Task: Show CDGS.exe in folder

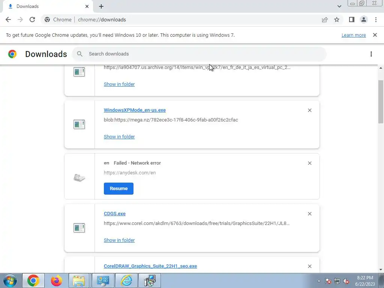Action: coord(119,240)
